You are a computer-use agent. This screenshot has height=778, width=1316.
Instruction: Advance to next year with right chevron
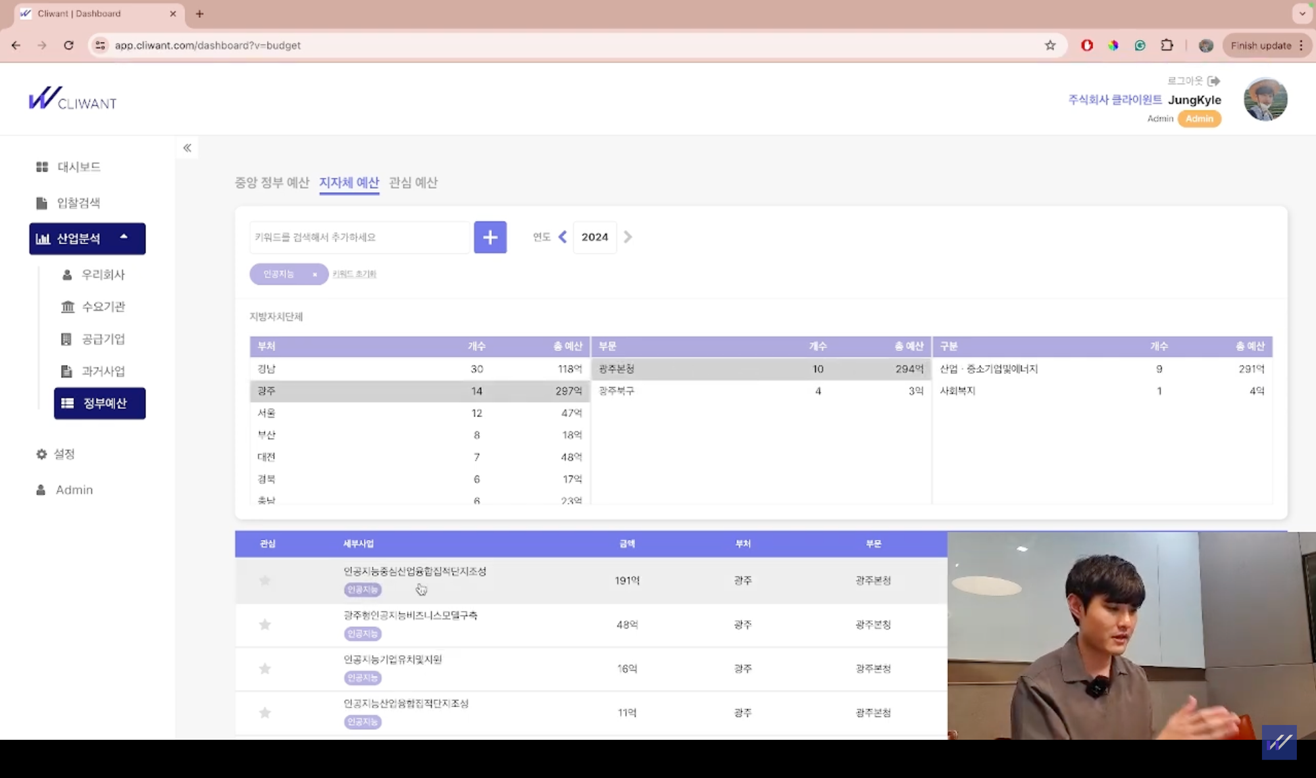point(628,237)
